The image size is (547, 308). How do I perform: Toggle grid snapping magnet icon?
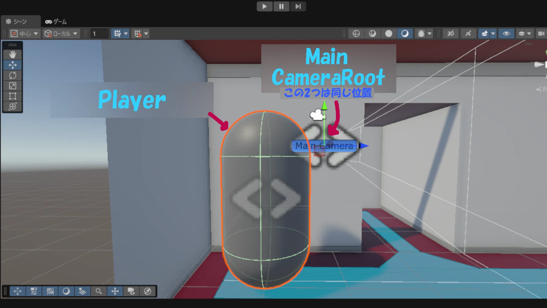click(x=138, y=34)
